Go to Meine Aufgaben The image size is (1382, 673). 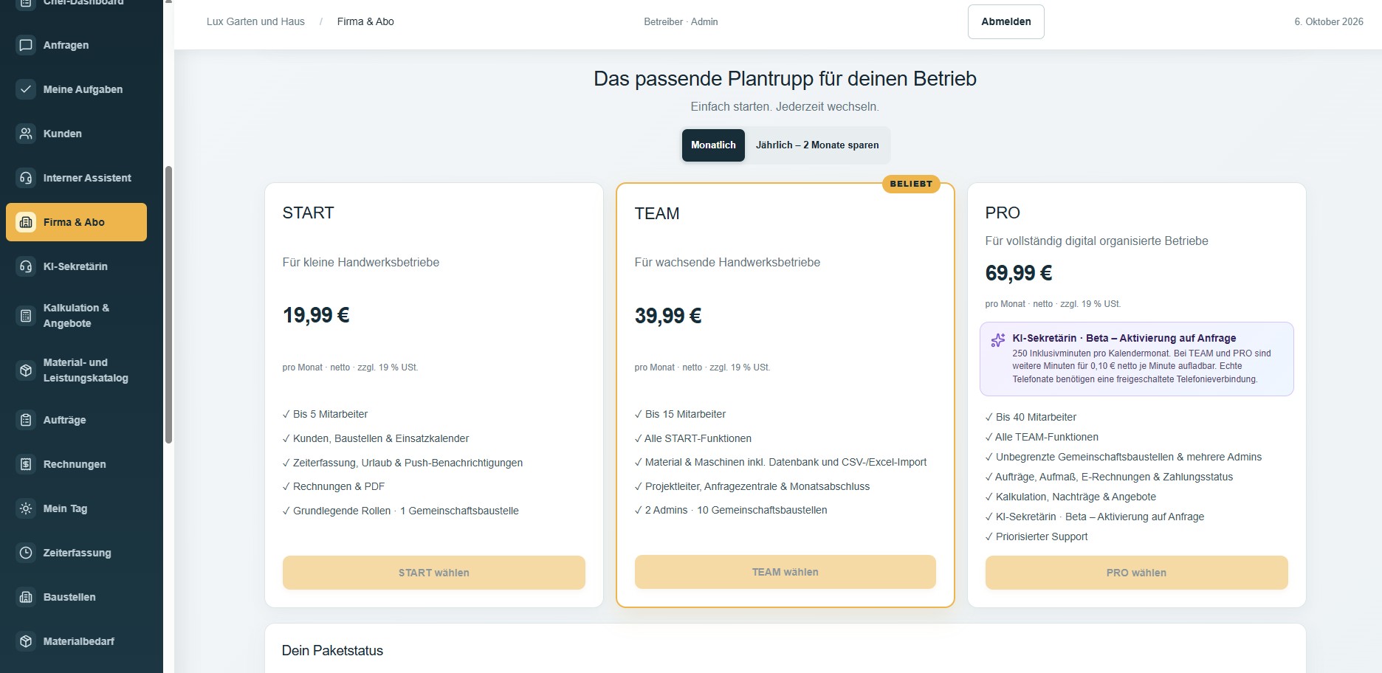point(76,89)
